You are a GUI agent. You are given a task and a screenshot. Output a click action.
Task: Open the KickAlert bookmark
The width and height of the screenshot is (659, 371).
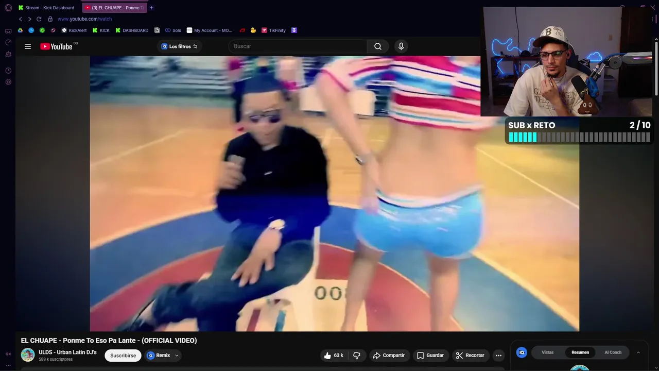pyautogui.click(x=74, y=30)
